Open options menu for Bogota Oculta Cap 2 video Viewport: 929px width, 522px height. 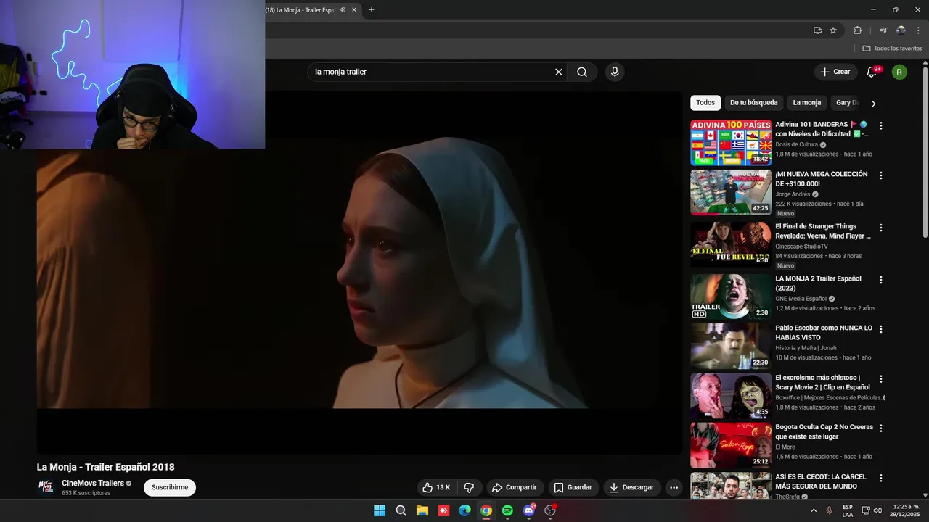881,428
